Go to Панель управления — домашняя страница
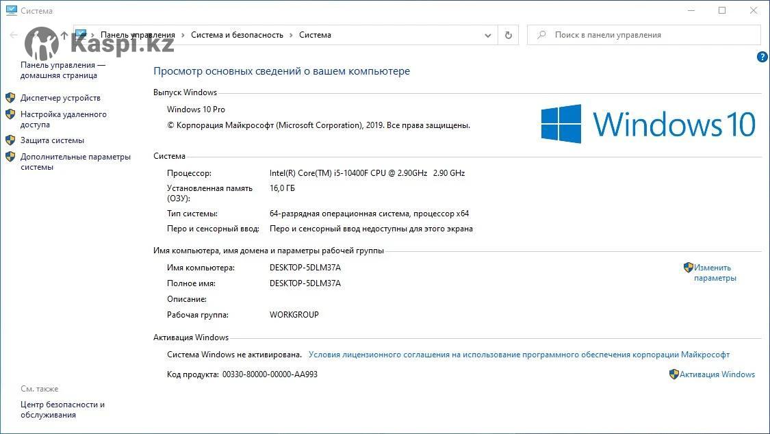 click(x=63, y=71)
